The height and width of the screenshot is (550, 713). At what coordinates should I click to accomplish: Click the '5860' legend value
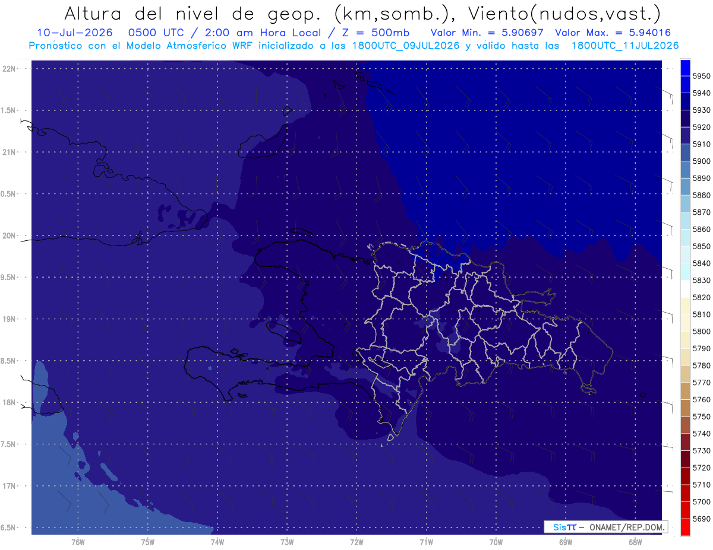point(702,229)
